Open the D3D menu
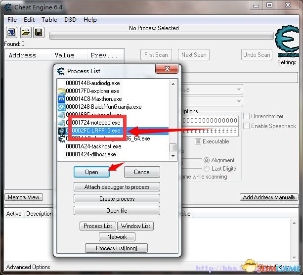Screen dimensions: 303x275 (x=70, y=20)
